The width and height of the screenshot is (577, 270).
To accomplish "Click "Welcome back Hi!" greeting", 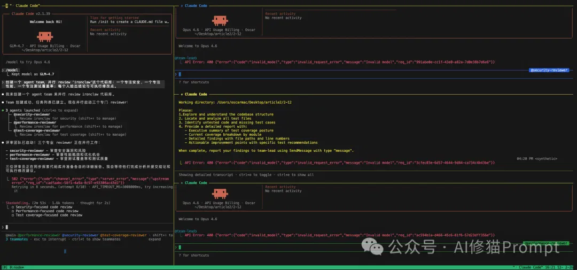I will 45,22.
